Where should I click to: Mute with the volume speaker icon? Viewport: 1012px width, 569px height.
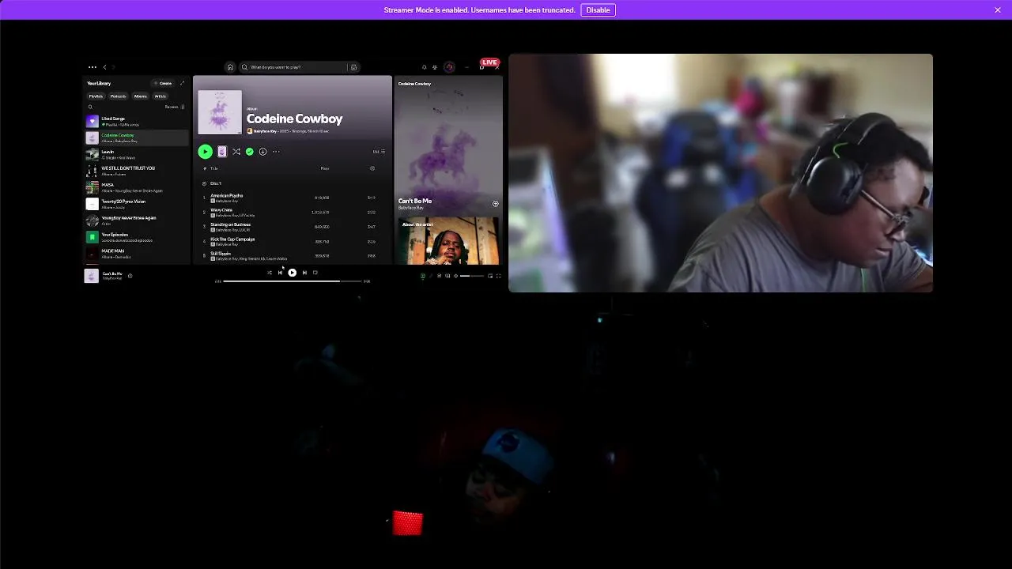[456, 276]
